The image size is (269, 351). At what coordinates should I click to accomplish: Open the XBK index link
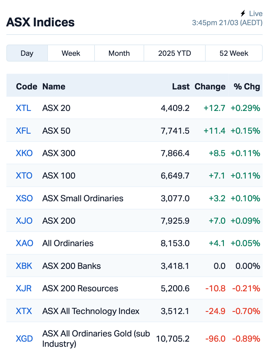(x=24, y=266)
